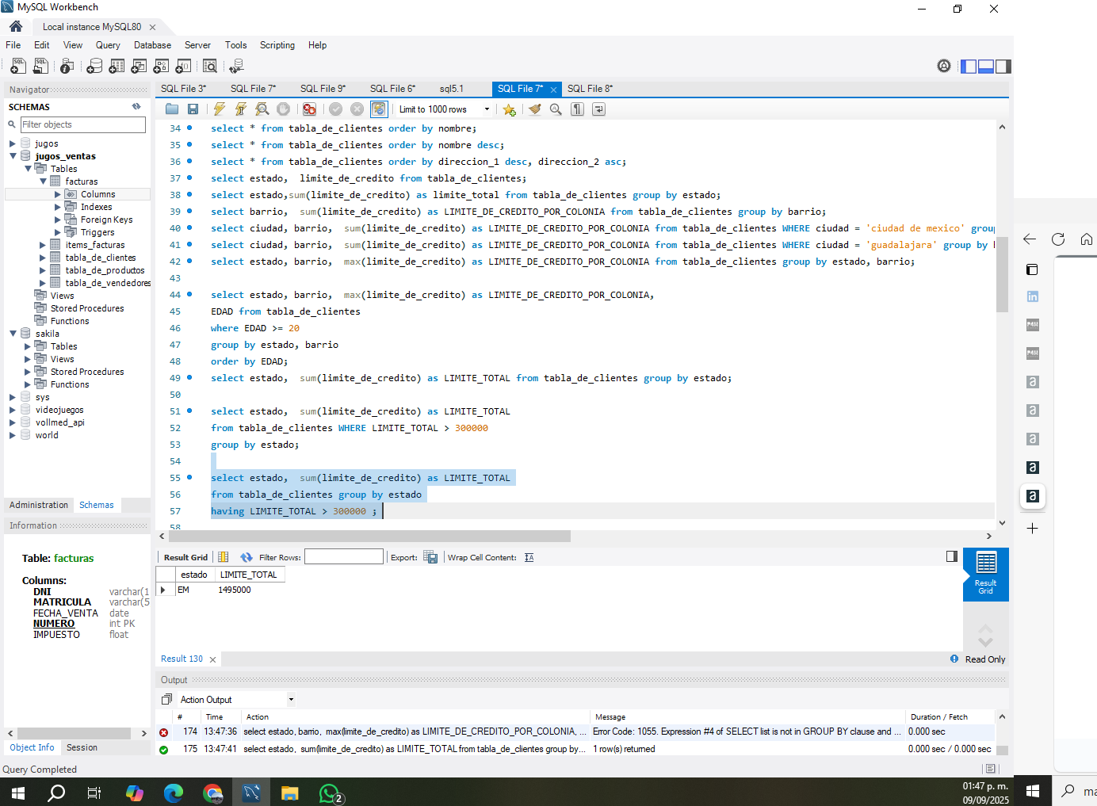The width and height of the screenshot is (1097, 806).
Task: Create a new SQL tab icon
Action: click(17, 67)
